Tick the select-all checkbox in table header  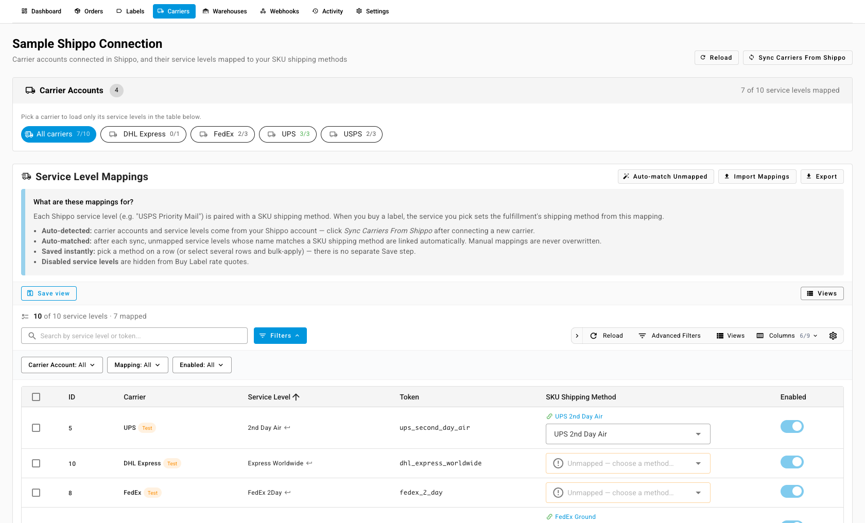[36, 397]
